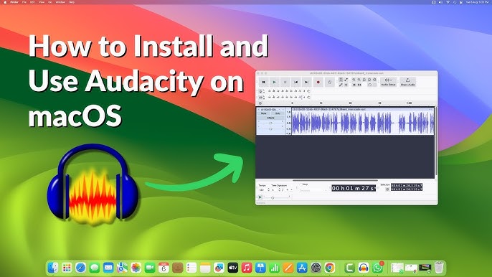Open Safari from the Dock

click(x=80, y=268)
